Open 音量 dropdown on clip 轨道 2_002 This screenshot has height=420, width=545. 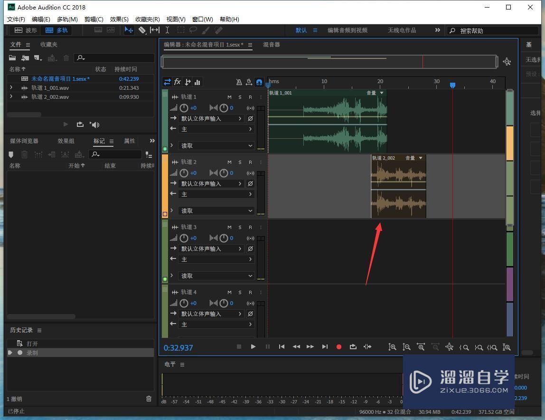coord(421,158)
